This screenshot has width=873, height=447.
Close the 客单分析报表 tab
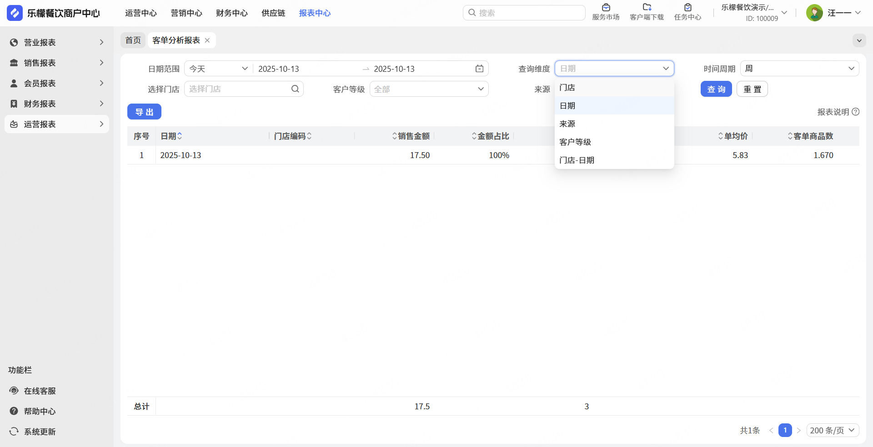click(207, 40)
